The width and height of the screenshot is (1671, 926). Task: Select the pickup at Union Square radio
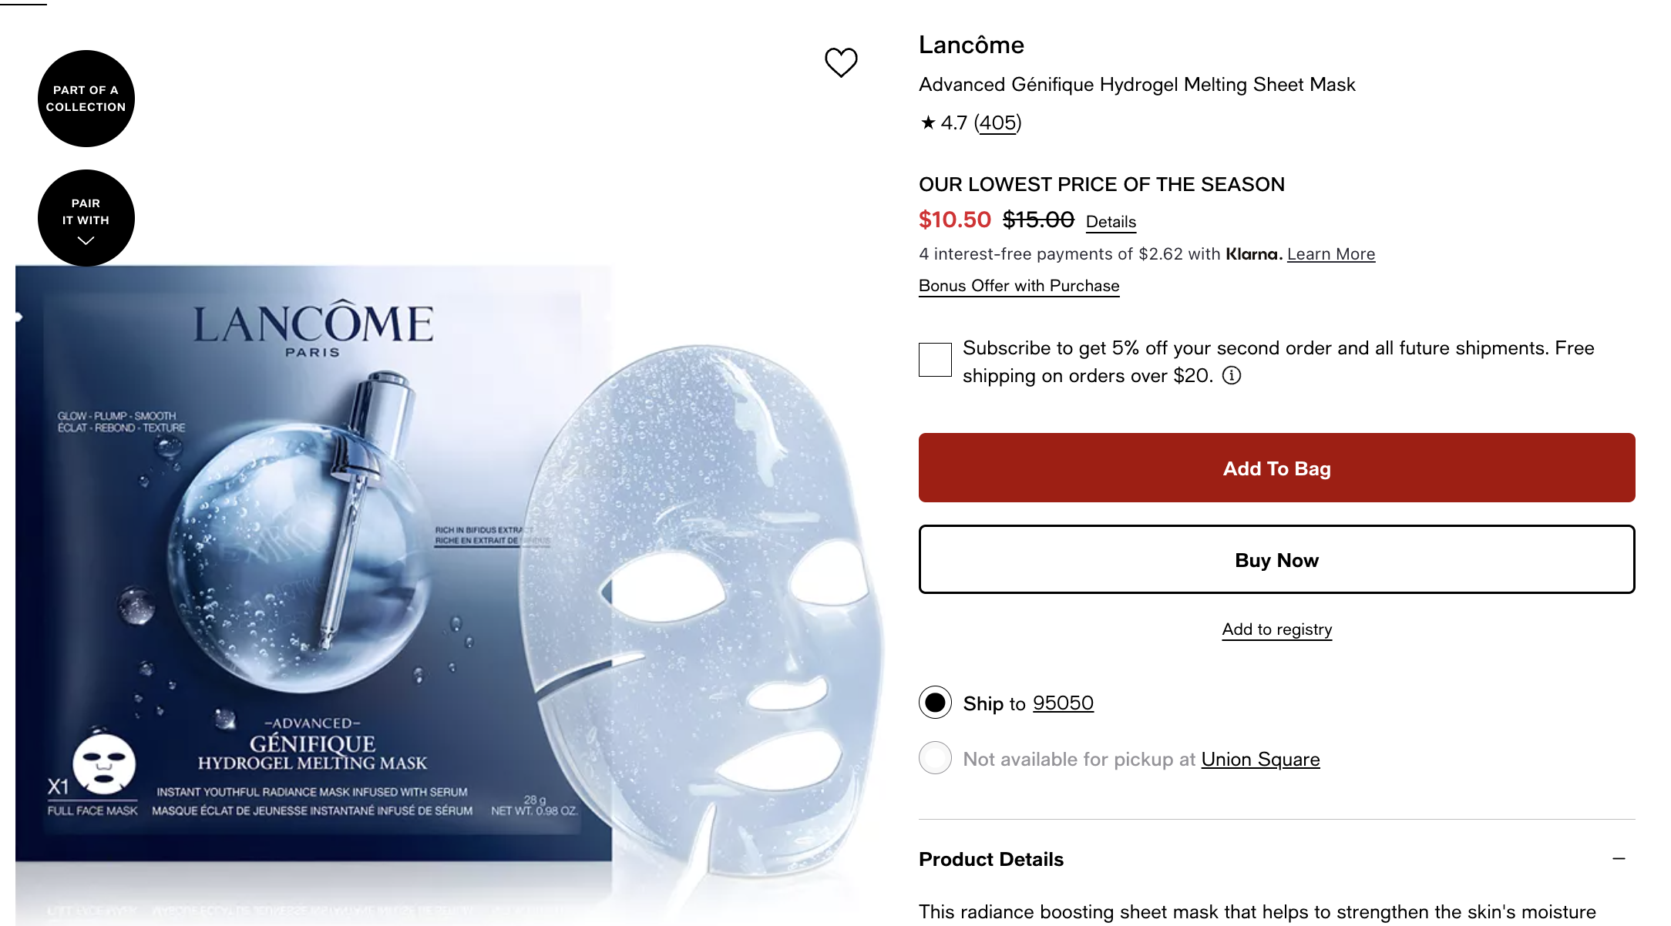click(935, 758)
